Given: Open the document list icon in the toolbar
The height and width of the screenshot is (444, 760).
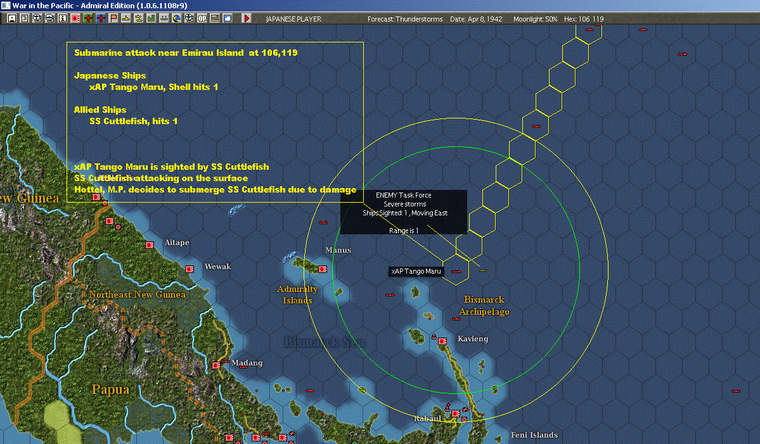Looking at the screenshot, I should 25,18.
